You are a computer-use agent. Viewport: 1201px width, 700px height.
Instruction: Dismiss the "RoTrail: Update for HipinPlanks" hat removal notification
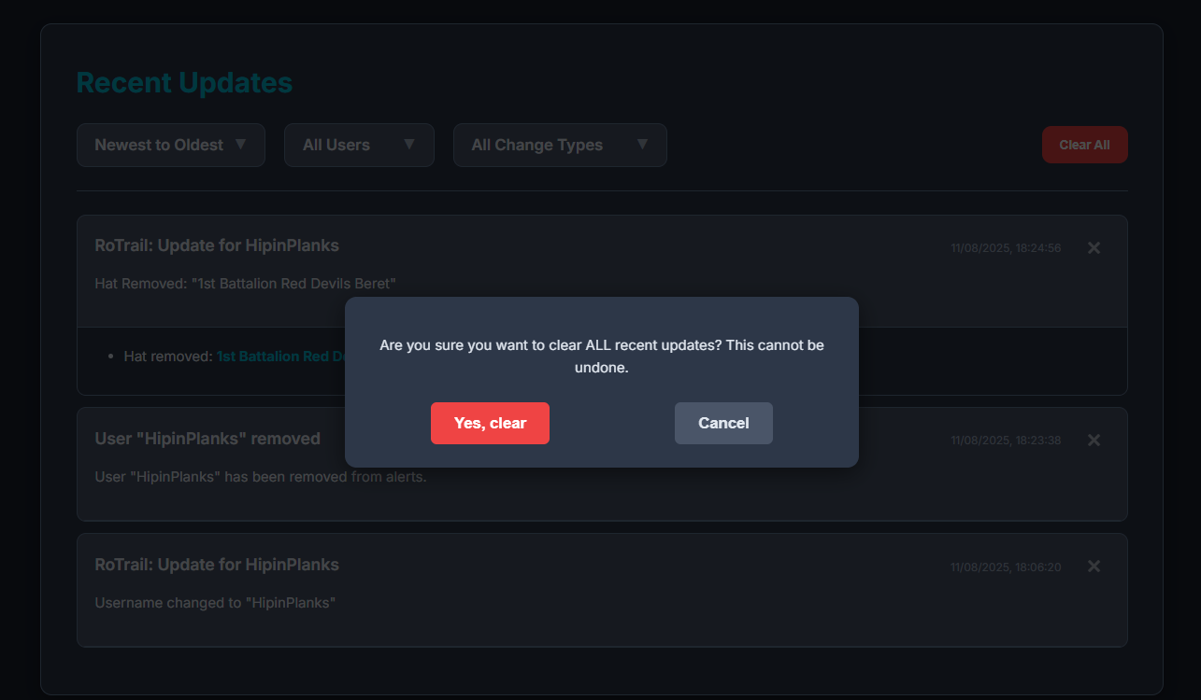pos(1094,247)
